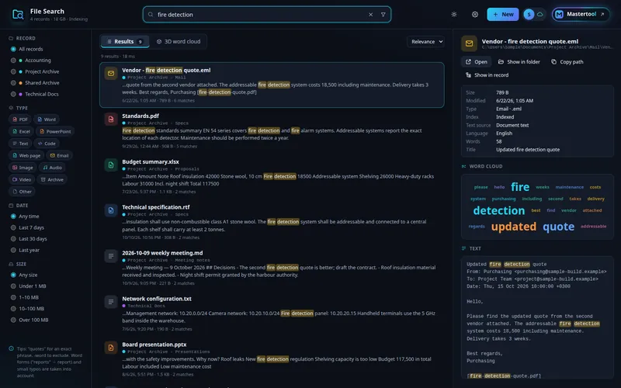Click Copy path button
Image resolution: width=621 pixels, height=388 pixels.
point(567,62)
